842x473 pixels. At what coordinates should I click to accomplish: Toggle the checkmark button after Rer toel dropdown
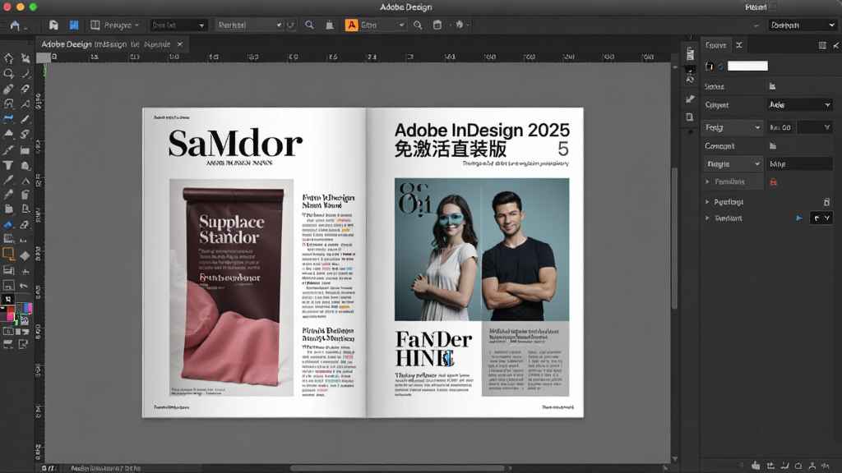tap(290, 25)
